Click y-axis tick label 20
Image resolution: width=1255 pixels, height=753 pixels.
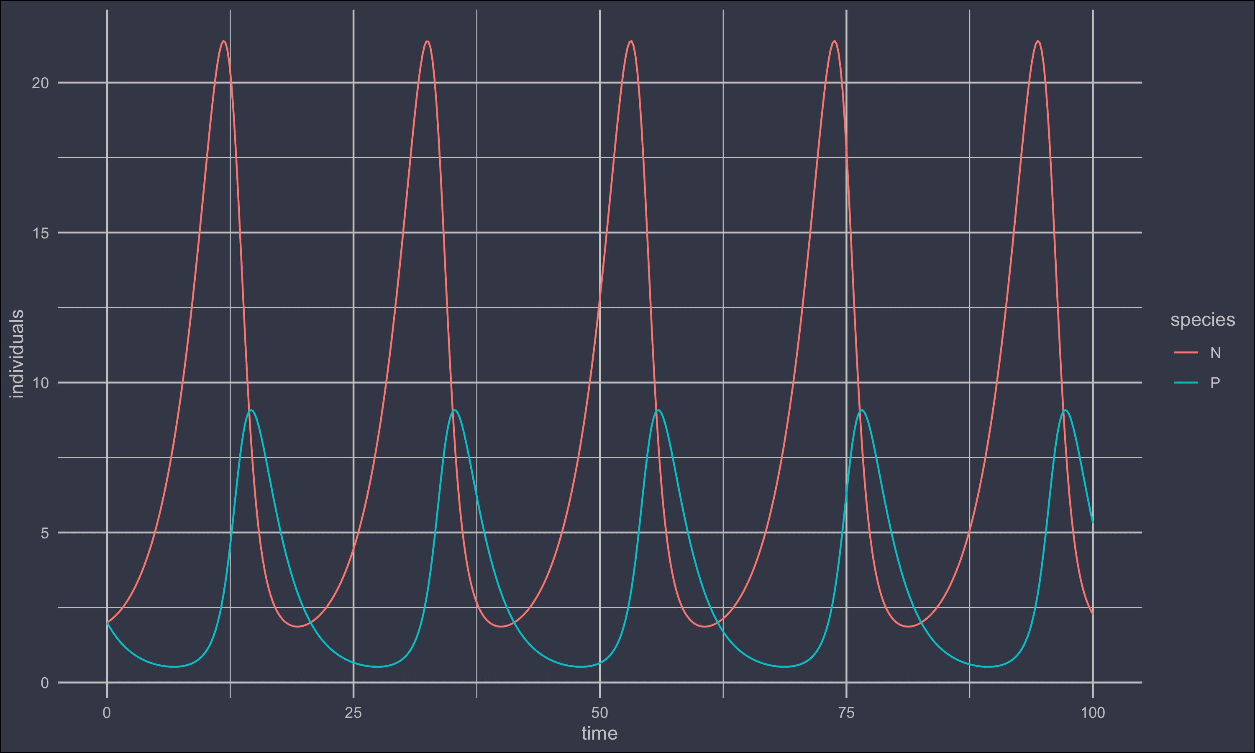point(40,83)
